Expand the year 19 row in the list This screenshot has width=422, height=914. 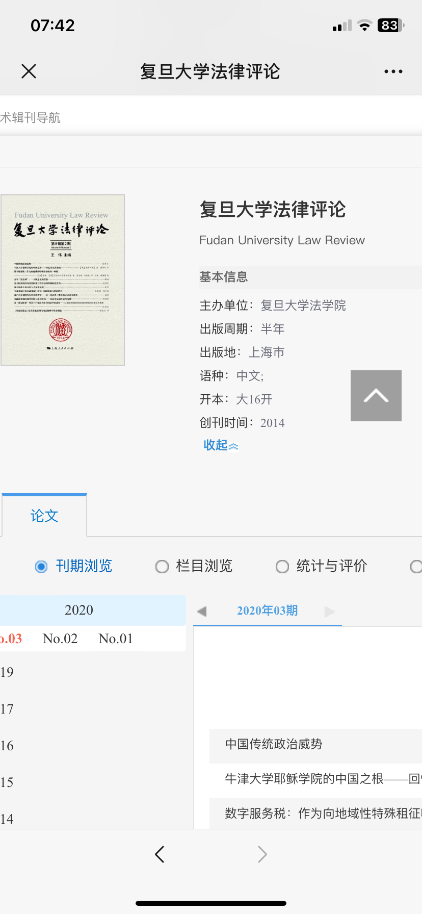7,672
